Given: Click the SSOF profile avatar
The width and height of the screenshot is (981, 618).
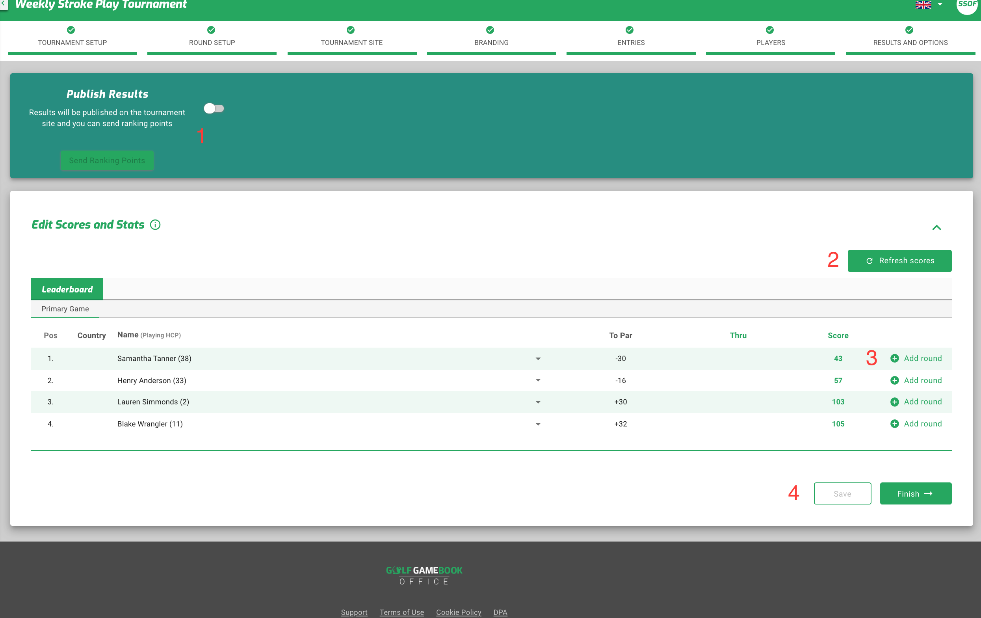Looking at the screenshot, I should [x=967, y=4].
